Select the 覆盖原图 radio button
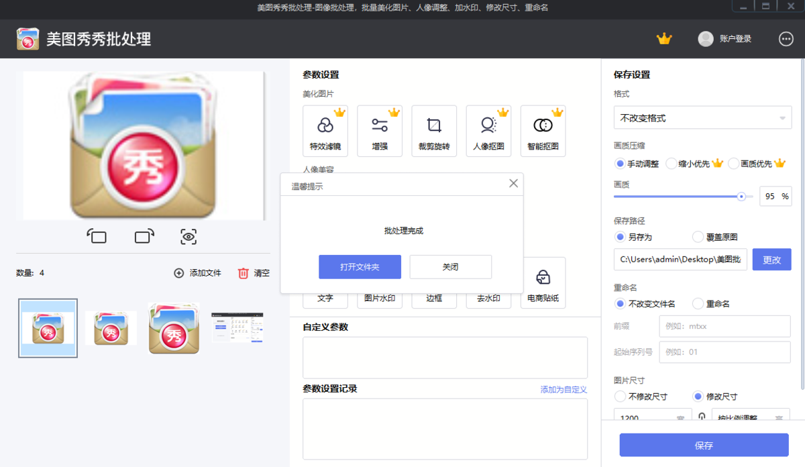 (698, 237)
